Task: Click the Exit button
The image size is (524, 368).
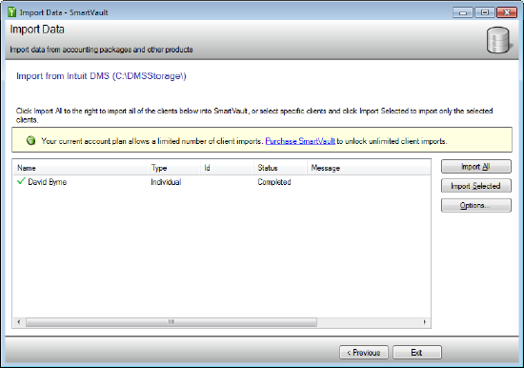Action: tap(417, 353)
